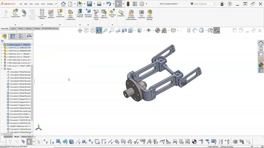The height and width of the screenshot is (148, 264).
Task: Open dropdown next to Undo icon
Action: [x=113, y=4]
